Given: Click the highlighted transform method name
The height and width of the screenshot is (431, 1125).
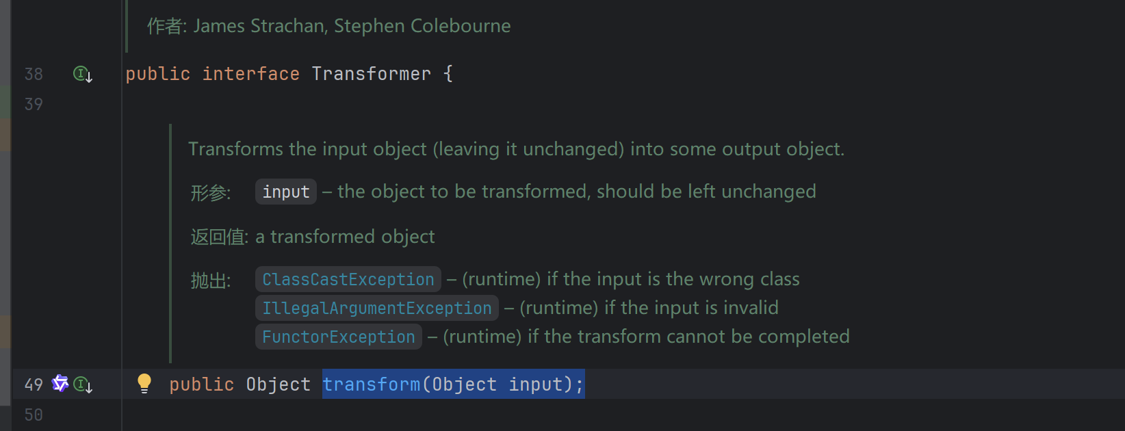Looking at the screenshot, I should [x=371, y=384].
